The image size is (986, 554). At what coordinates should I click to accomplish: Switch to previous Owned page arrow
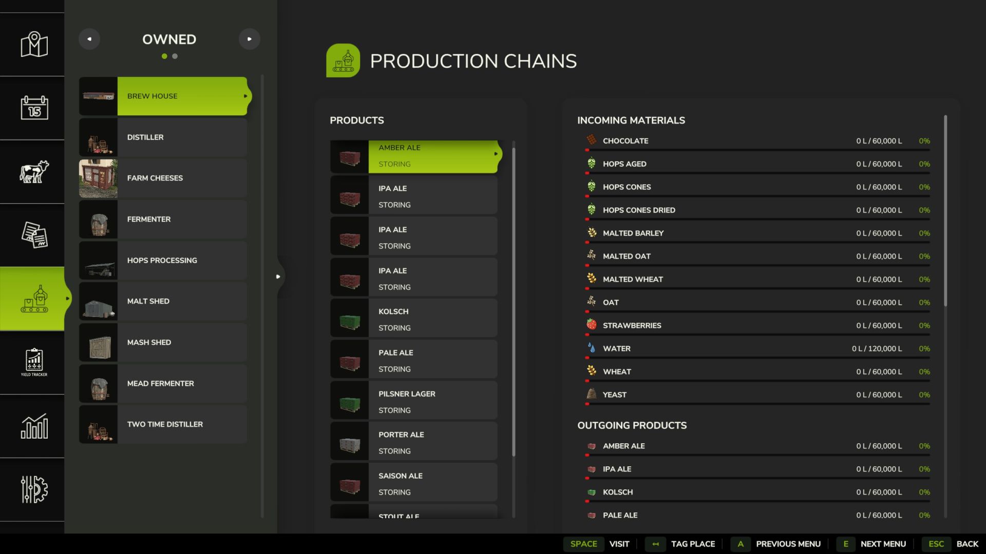pos(89,39)
